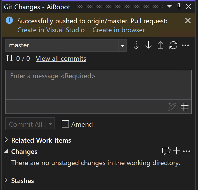
Task: Click the plus Stage All icon
Action: (x=176, y=151)
